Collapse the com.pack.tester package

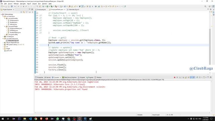5,26
